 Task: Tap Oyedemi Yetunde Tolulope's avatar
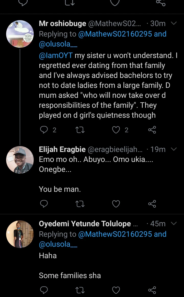pyautogui.click(x=20, y=234)
